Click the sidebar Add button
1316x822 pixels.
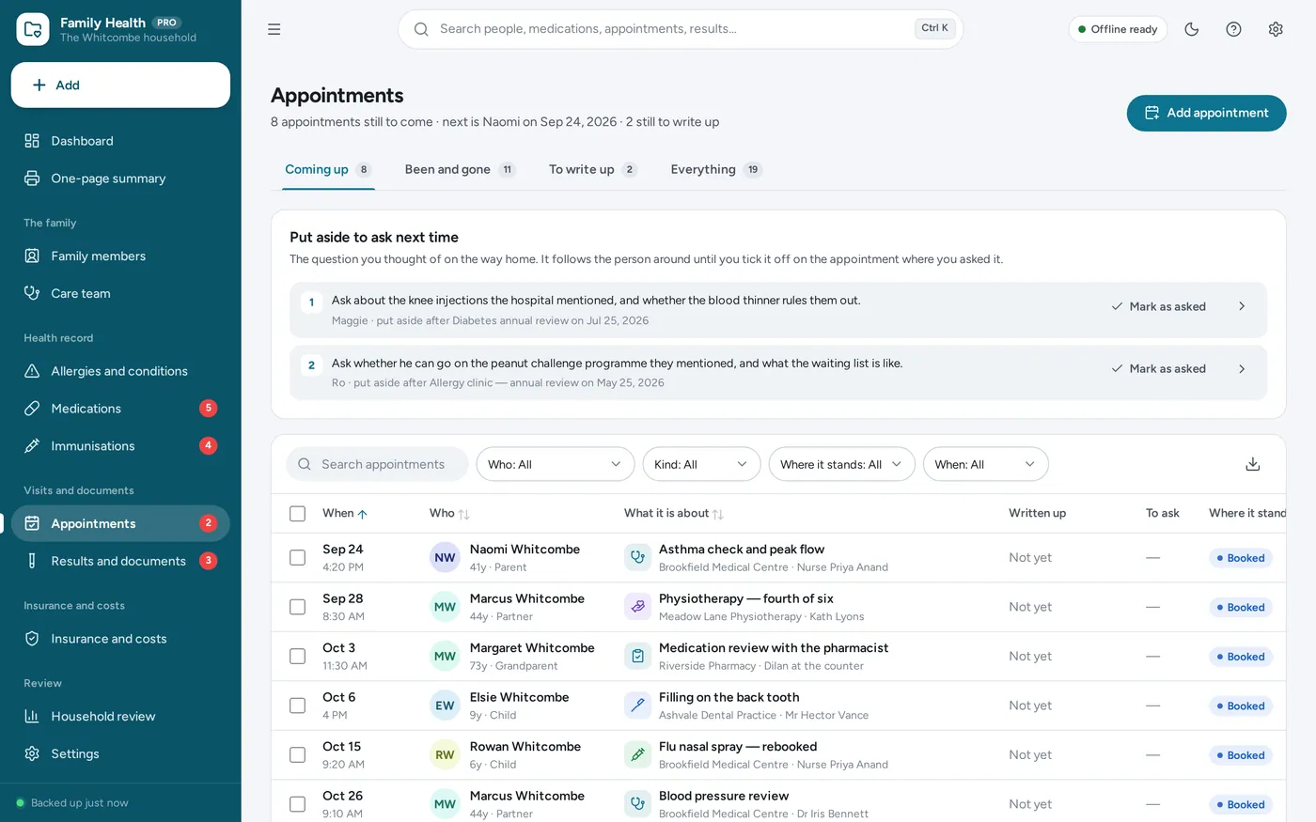click(120, 85)
